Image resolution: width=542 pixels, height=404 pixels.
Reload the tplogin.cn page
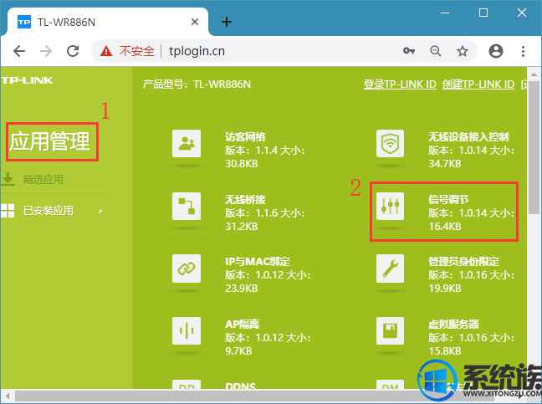point(73,51)
